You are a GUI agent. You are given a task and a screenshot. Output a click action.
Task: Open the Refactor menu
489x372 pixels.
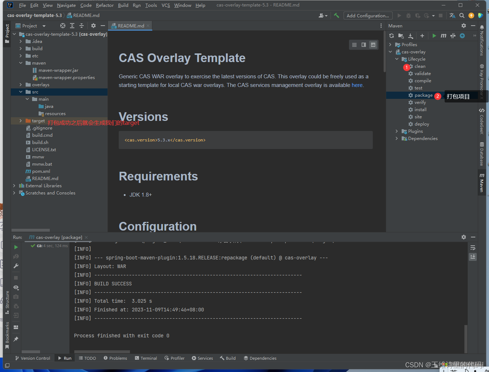pyautogui.click(x=105, y=5)
